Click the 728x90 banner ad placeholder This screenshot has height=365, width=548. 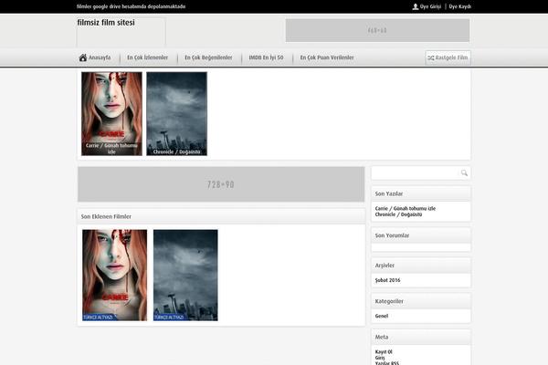click(x=221, y=184)
